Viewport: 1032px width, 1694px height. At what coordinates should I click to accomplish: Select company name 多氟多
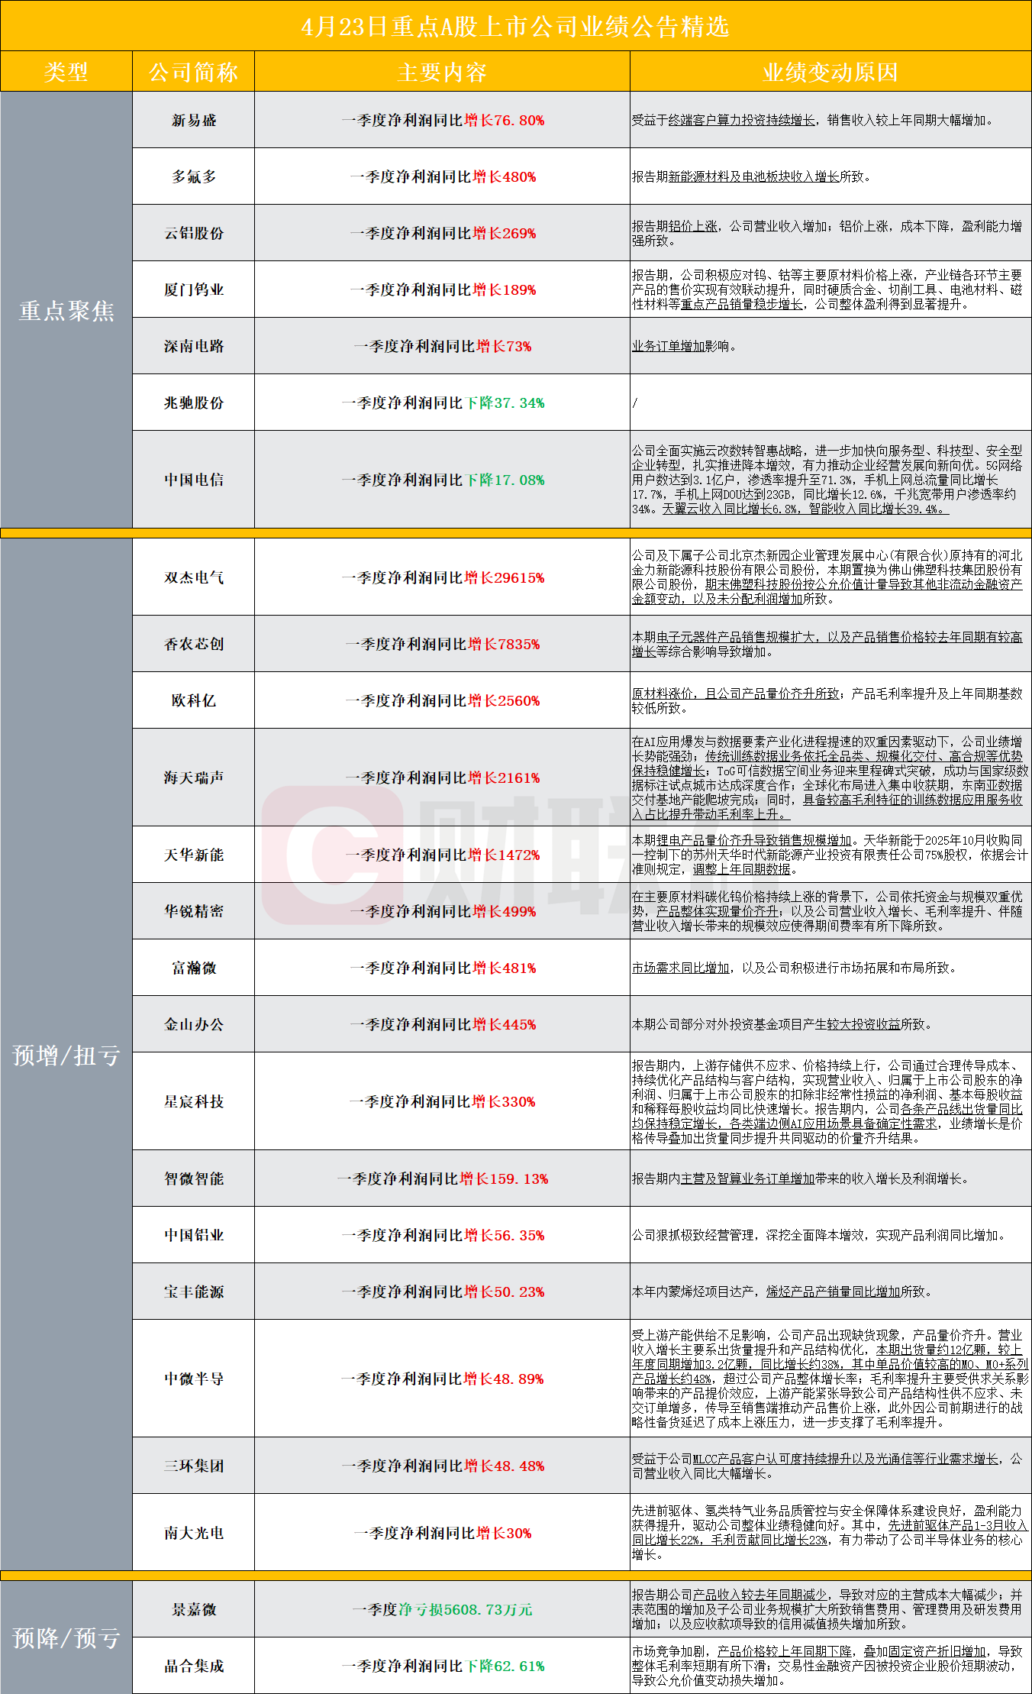pyautogui.click(x=194, y=176)
